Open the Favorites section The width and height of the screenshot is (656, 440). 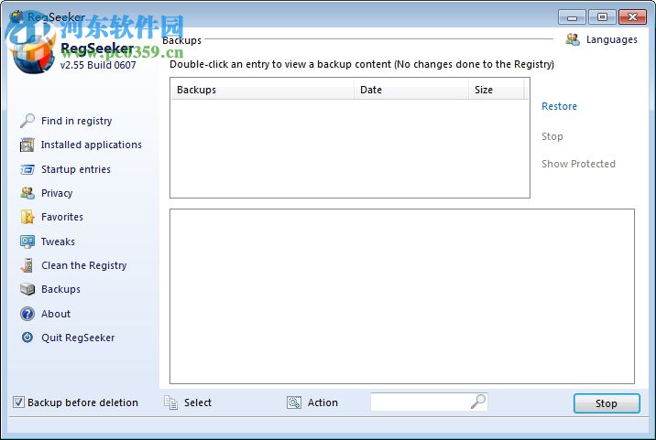point(62,217)
